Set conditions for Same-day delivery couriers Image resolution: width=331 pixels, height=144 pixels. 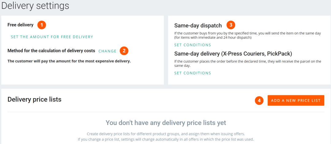click(x=192, y=73)
